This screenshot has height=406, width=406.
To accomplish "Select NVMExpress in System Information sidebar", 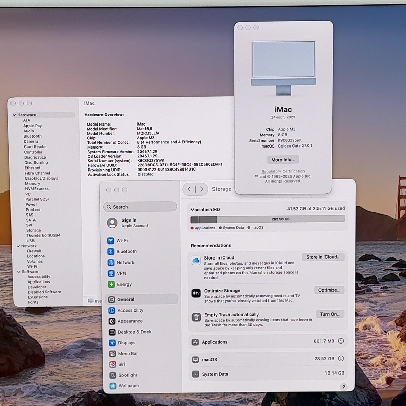I will click(37, 189).
